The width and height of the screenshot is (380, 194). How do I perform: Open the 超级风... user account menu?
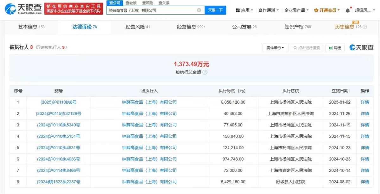click(365, 10)
